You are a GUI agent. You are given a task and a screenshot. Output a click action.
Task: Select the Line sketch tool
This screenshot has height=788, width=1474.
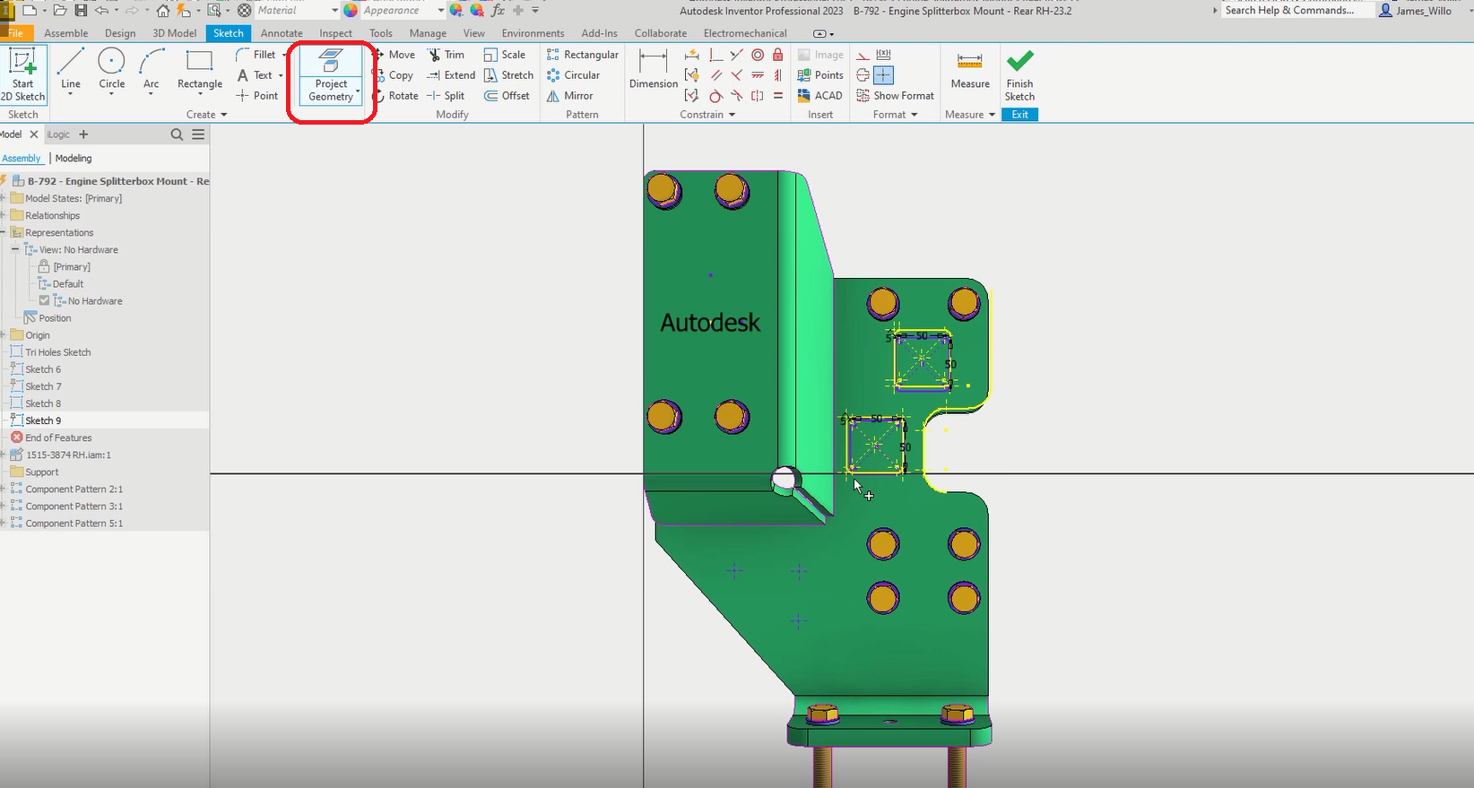[x=71, y=71]
